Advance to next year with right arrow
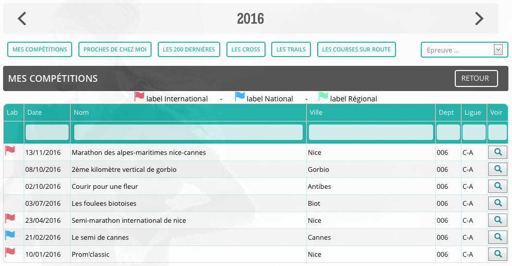This screenshot has height=266, width=512. 479,19
